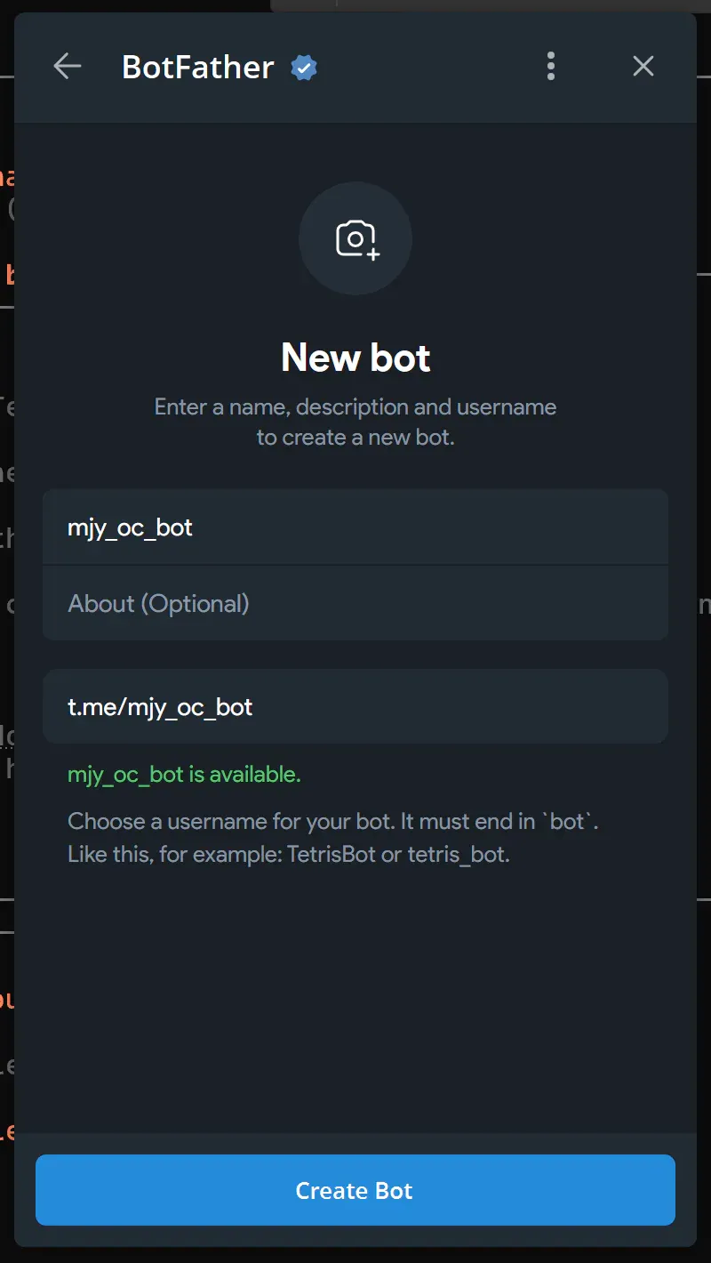This screenshot has width=711, height=1263.
Task: Click the 't.me/' prefix in the username field
Action: point(97,707)
